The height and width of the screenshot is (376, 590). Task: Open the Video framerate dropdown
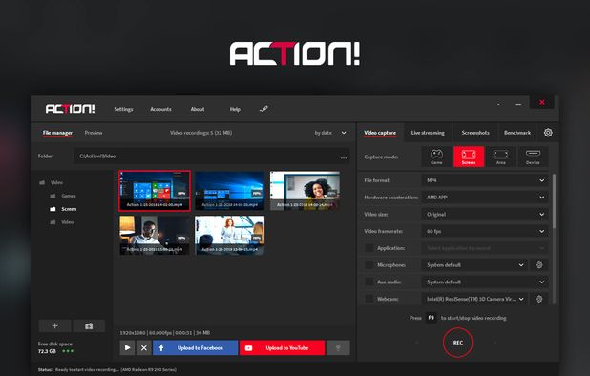(x=485, y=231)
